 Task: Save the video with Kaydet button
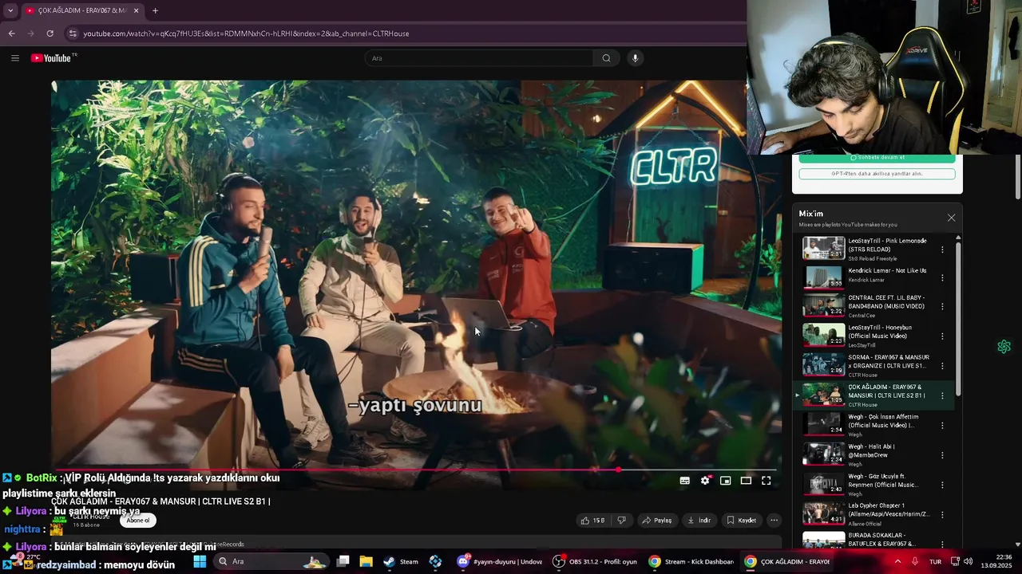tap(741, 521)
